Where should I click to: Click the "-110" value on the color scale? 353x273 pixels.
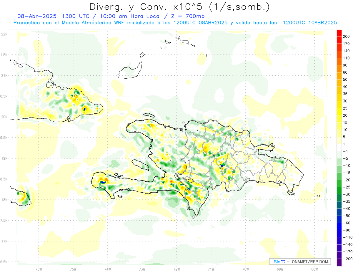tap(347, 237)
